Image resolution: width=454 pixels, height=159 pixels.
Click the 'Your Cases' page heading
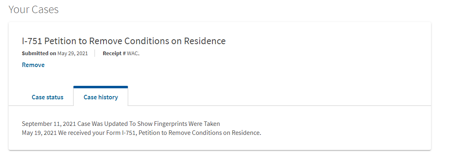(34, 9)
